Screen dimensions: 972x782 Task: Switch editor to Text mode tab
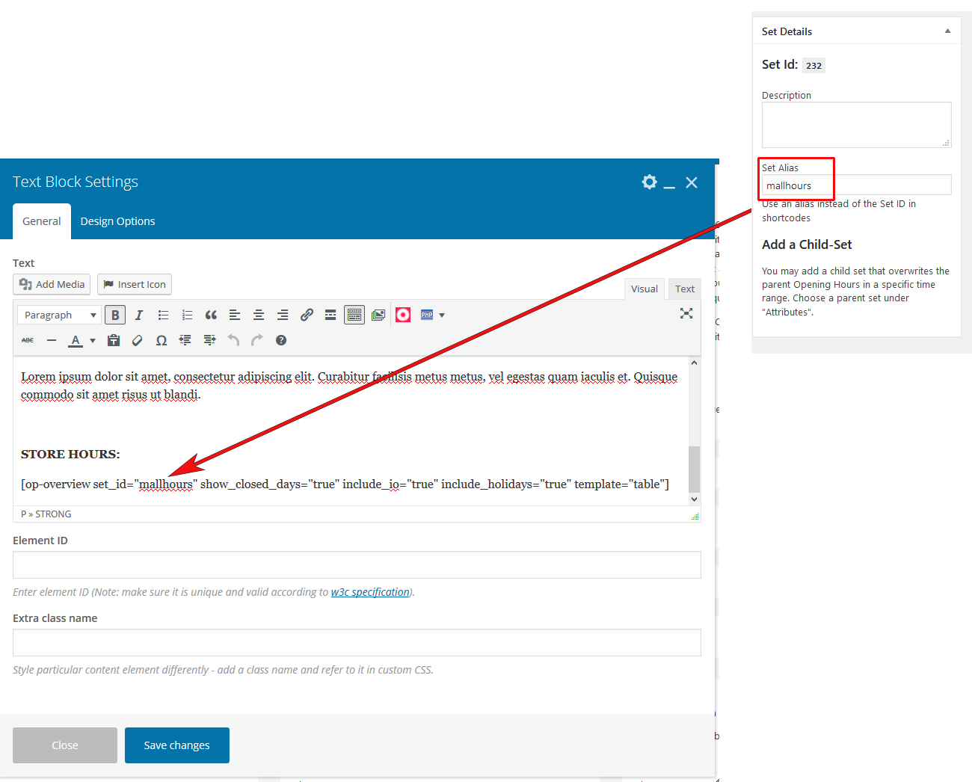click(x=684, y=289)
